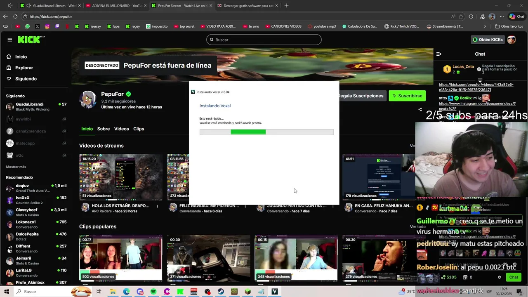Click the green Chat send button
The height and width of the screenshot is (297, 528).
coord(514,277)
